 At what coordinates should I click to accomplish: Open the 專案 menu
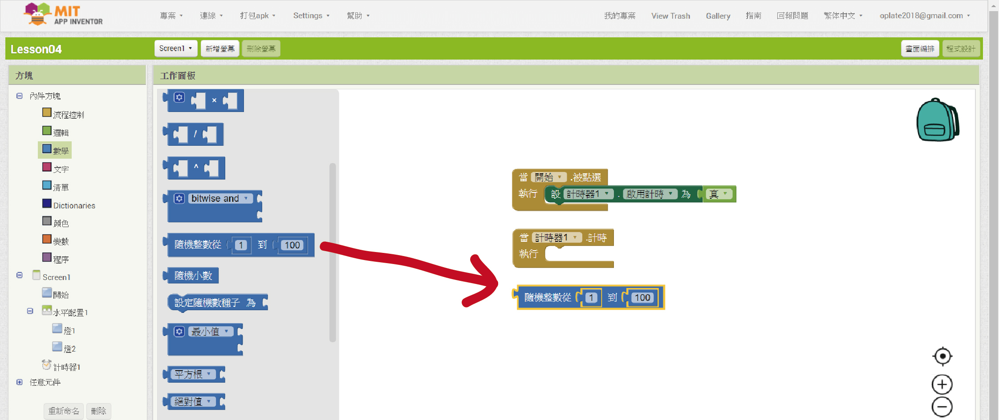pyautogui.click(x=171, y=16)
